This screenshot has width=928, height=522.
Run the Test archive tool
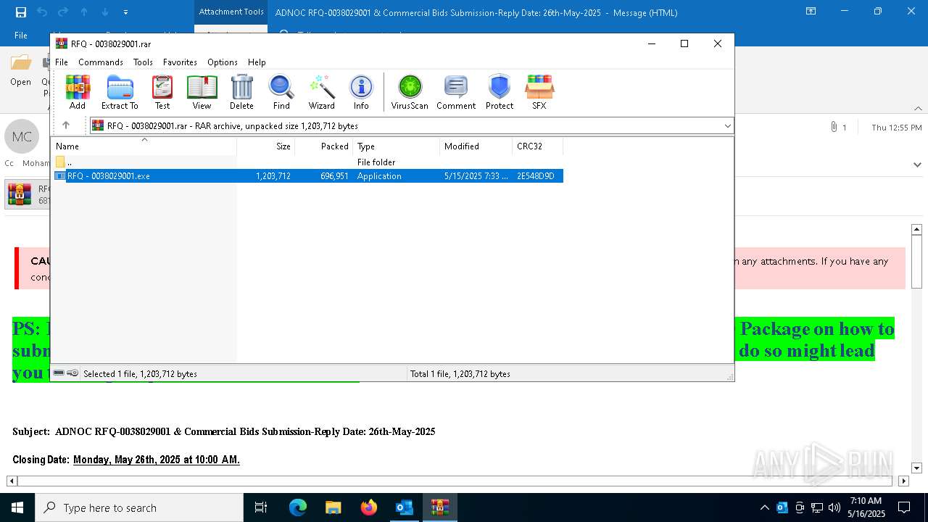tap(162, 92)
